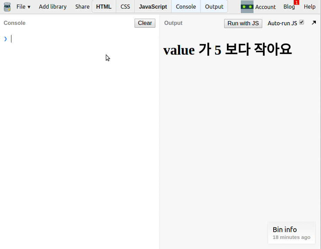Click the Account avatar icon
The width and height of the screenshot is (321, 249).
tap(247, 6)
